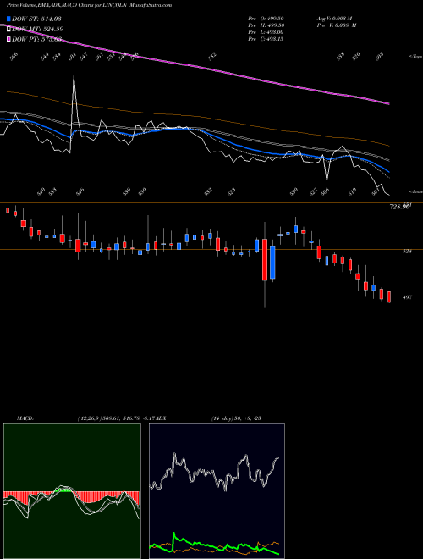The width and height of the screenshot is (423, 559).
Task: Click the Pre H: 499.50 value
Action: tap(266, 25)
